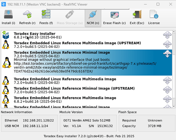Viewport: 176px width, 140px height.
Task: Click download cloud for Multimedia Image 6.8.2+build.16
Action: [x=167, y=99]
